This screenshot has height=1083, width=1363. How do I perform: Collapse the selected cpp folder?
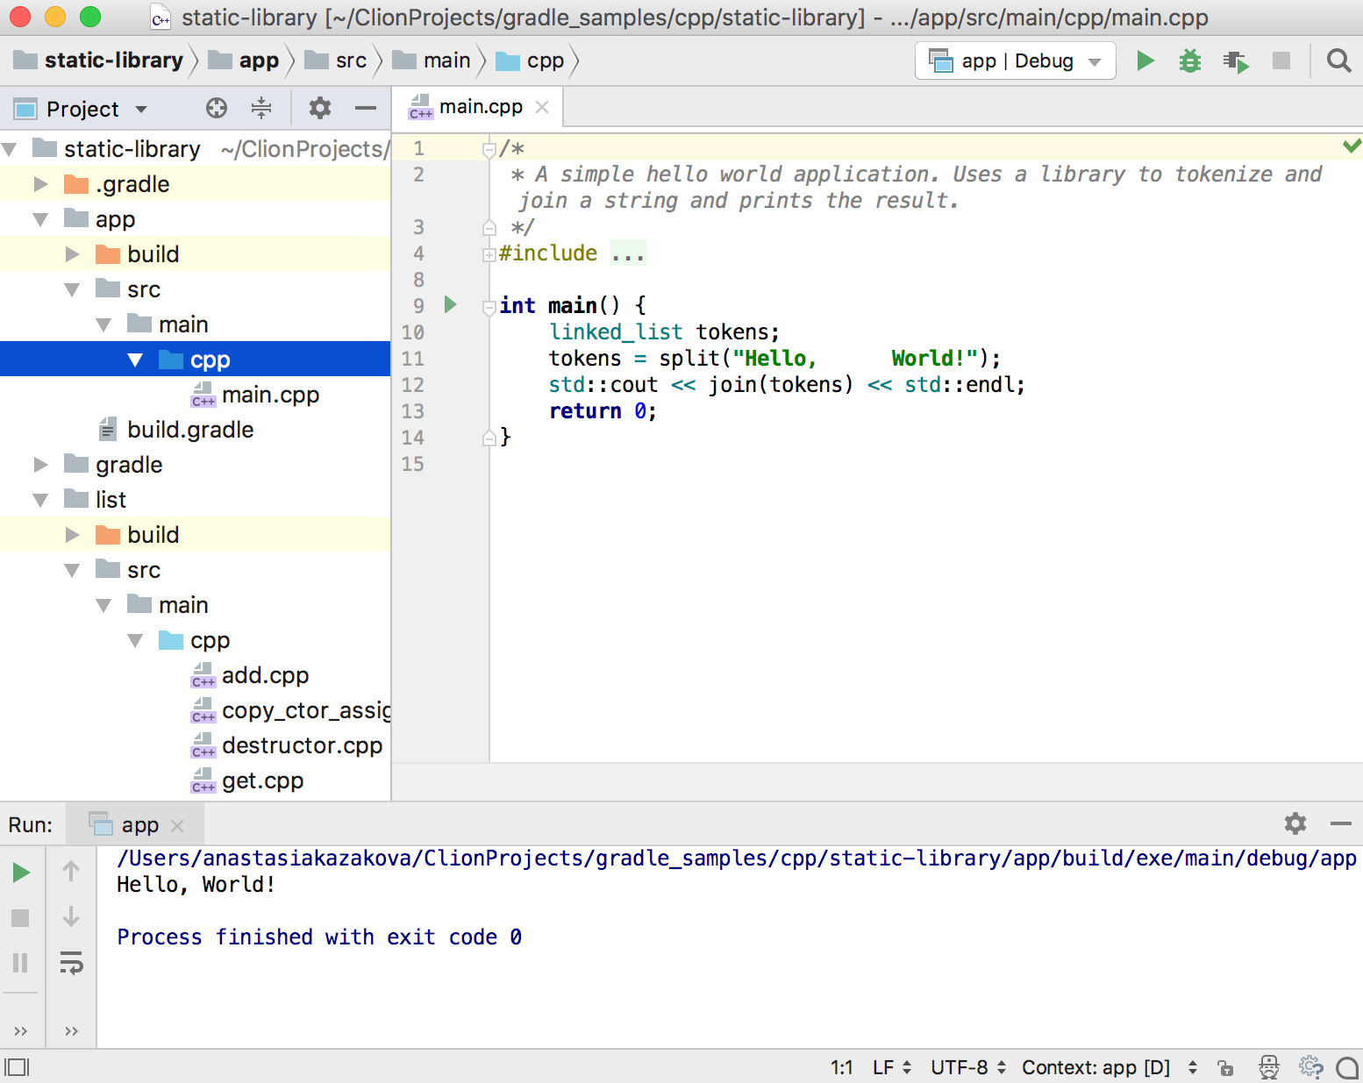pos(135,360)
